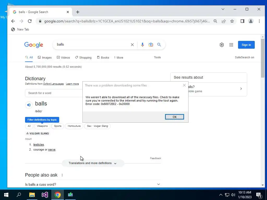267x200 pixels.
Task: Close the 'balls - Google Search' tab
Action: (x=68, y=12)
